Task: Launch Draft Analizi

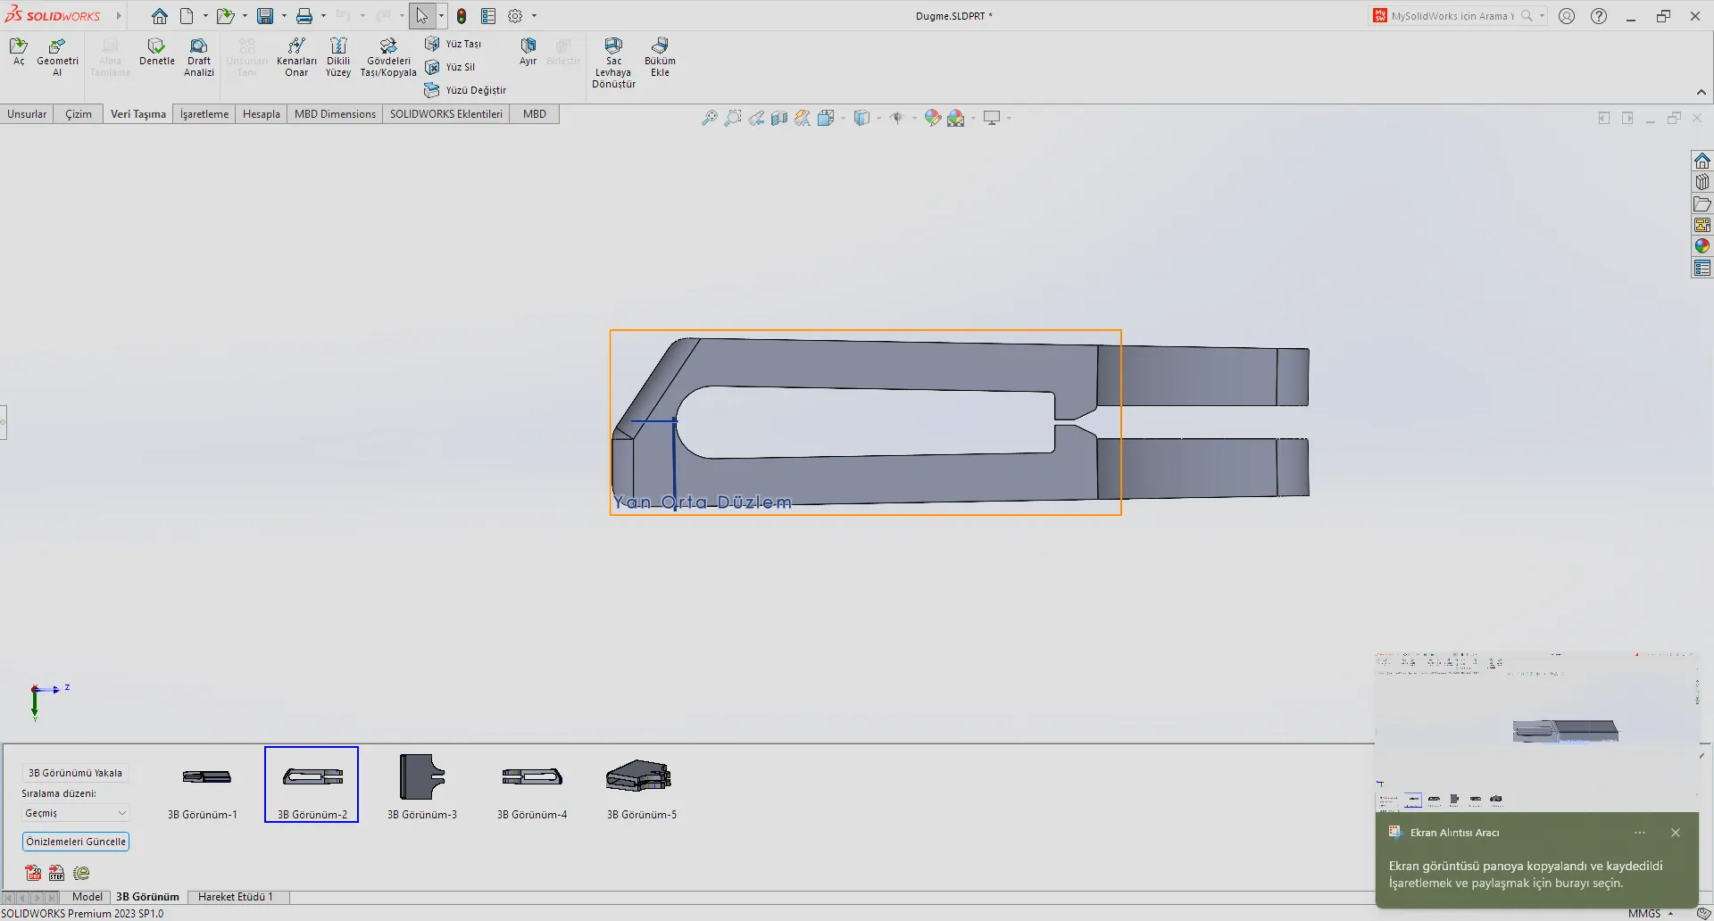Action: point(199,57)
